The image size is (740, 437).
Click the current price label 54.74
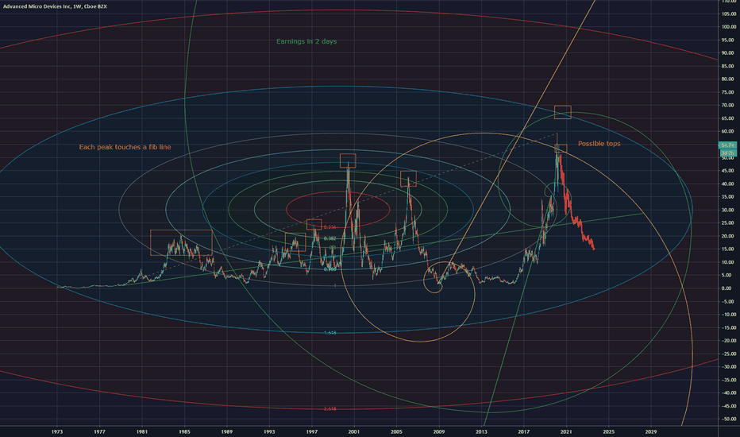(x=727, y=145)
